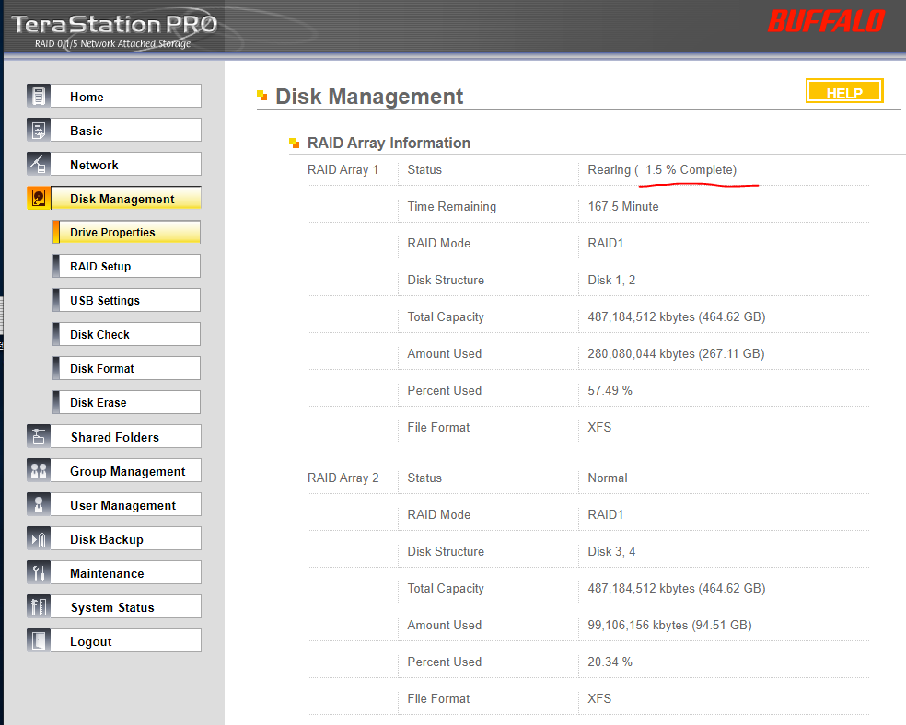906x725 pixels.
Task: Click the 20.34 % percent used value
Action: click(610, 662)
